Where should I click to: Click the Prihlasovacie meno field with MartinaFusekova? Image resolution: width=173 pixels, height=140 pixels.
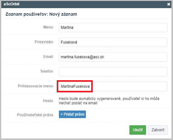tap(113, 86)
